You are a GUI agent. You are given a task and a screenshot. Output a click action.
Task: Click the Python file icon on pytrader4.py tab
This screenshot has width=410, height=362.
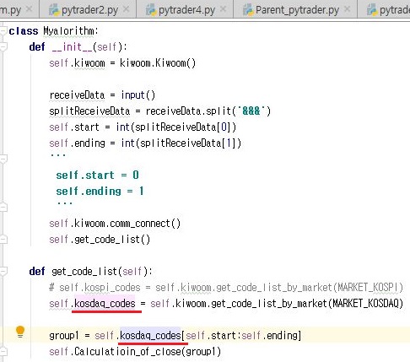[151, 10]
